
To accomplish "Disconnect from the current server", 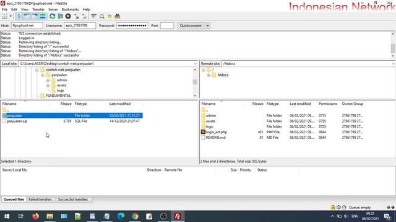I will (76, 17).
